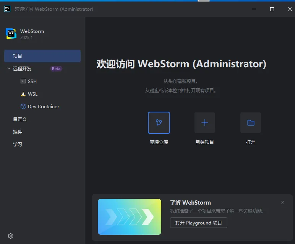The image size is (295, 244).
Task: Click the Clone Repository (克隆仓库) icon
Action: pyautogui.click(x=159, y=123)
